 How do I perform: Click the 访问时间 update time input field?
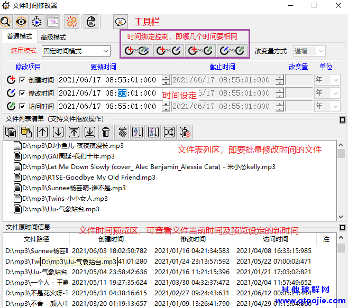110,106
